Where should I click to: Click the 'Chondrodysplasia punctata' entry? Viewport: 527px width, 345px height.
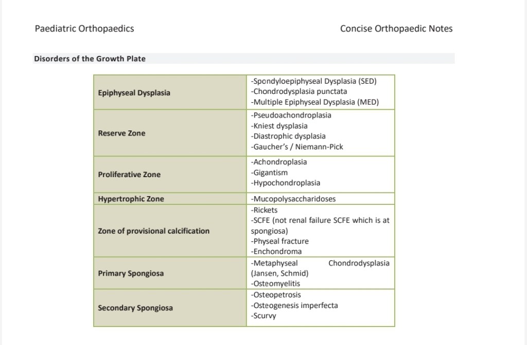click(x=299, y=91)
